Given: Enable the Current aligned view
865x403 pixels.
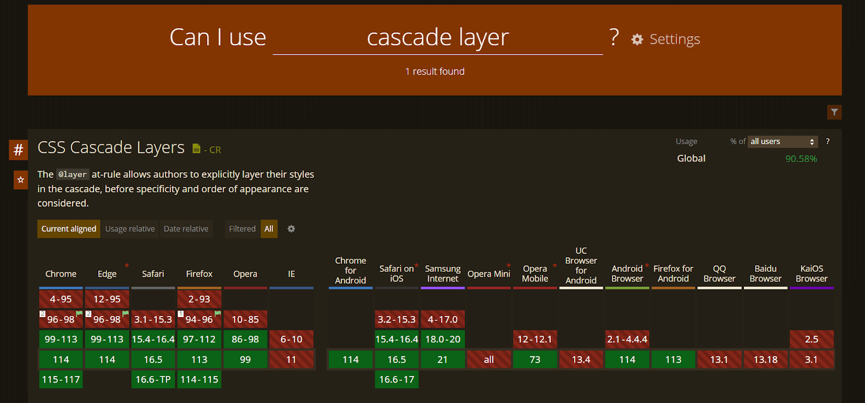Looking at the screenshot, I should [x=69, y=229].
